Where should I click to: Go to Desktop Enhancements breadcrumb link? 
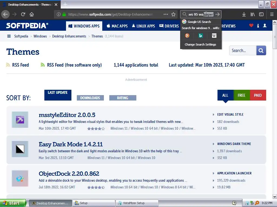point(69,36)
